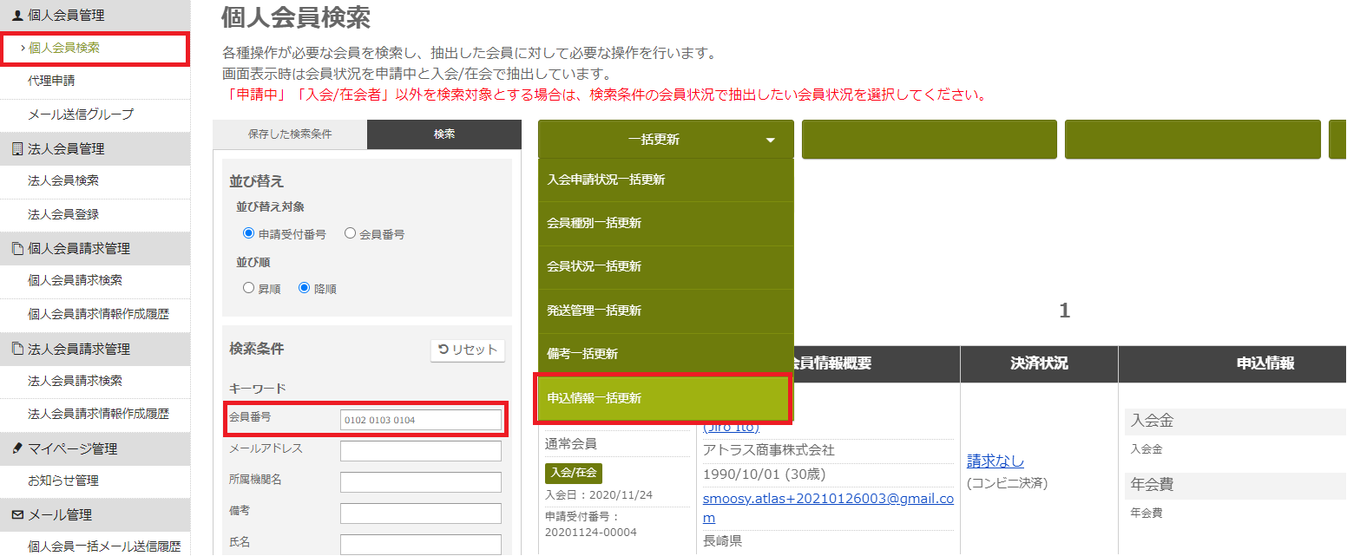Switch to the 検索 tab
The height and width of the screenshot is (556, 1347).
(x=444, y=134)
